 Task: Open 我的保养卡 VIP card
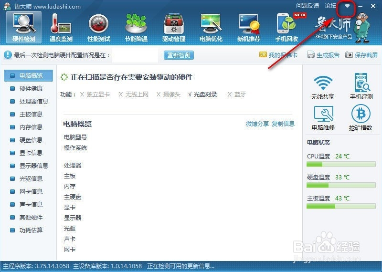[278, 55]
